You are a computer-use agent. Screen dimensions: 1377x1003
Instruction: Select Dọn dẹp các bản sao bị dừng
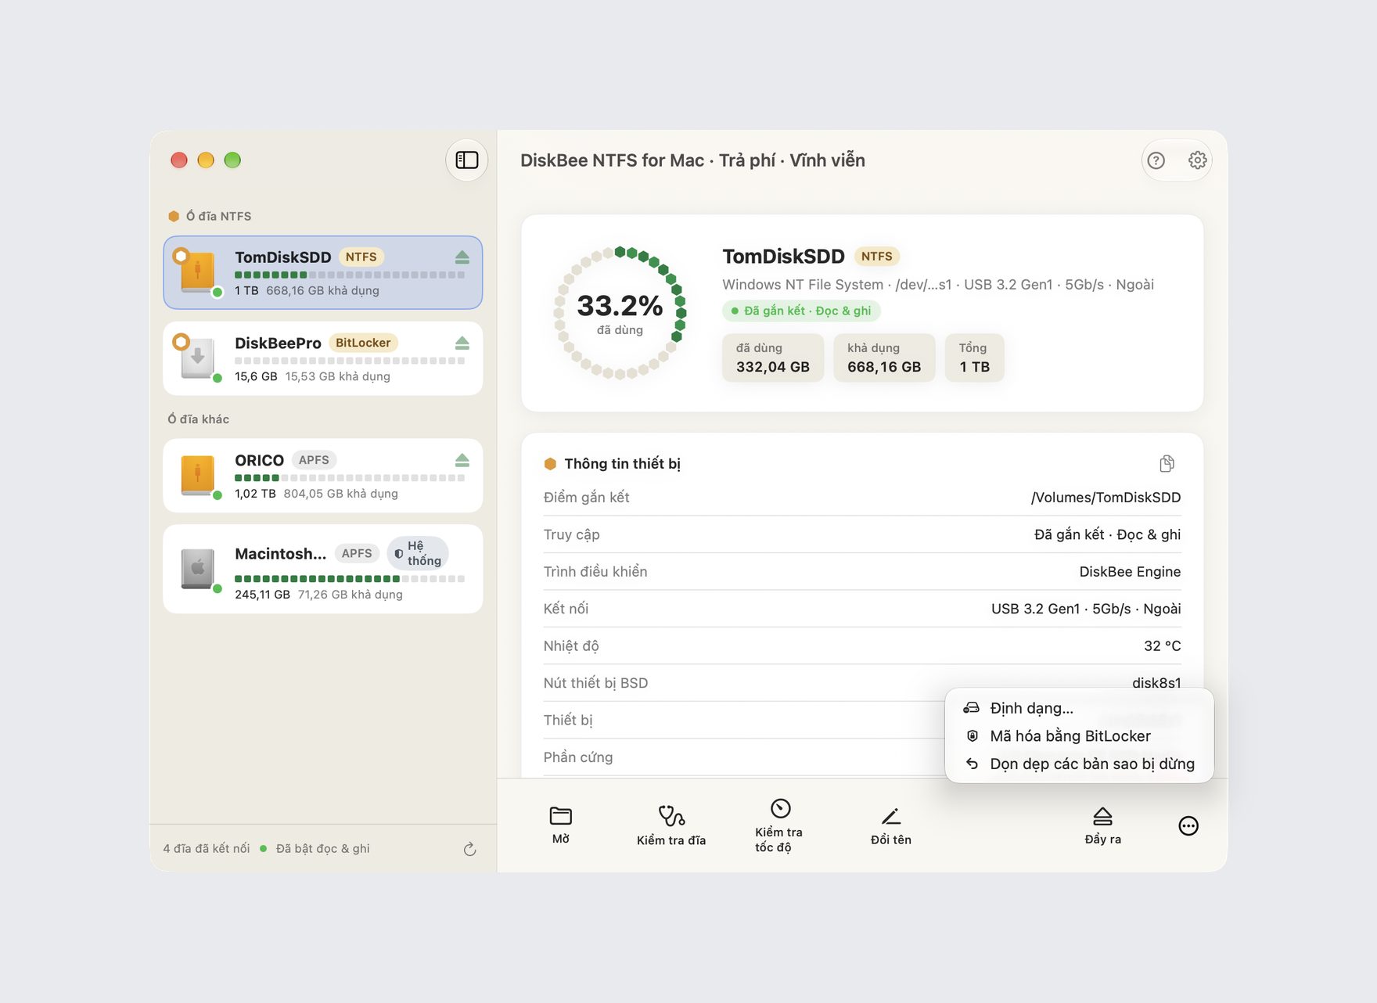pyautogui.click(x=1080, y=764)
